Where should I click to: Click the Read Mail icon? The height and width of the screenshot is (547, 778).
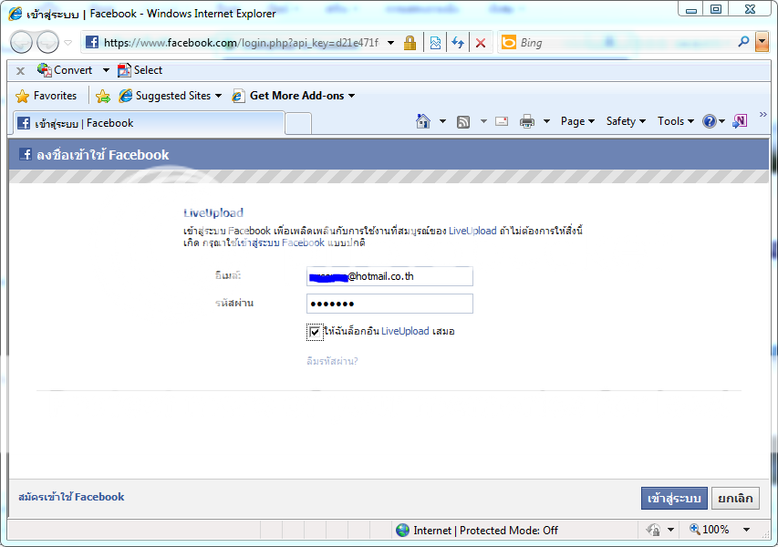point(502,121)
